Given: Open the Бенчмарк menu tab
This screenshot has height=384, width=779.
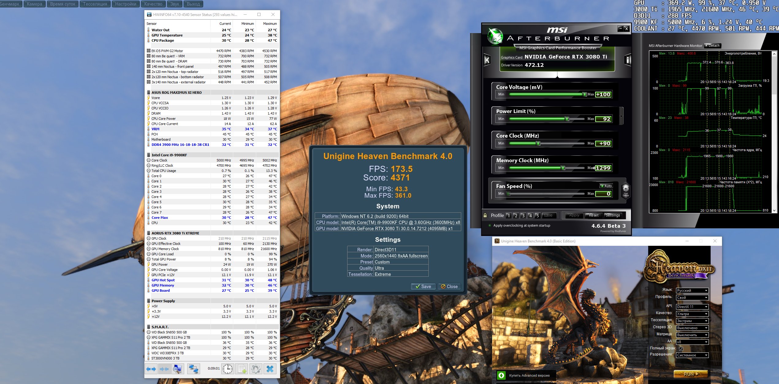Looking at the screenshot, I should tap(10, 4).
